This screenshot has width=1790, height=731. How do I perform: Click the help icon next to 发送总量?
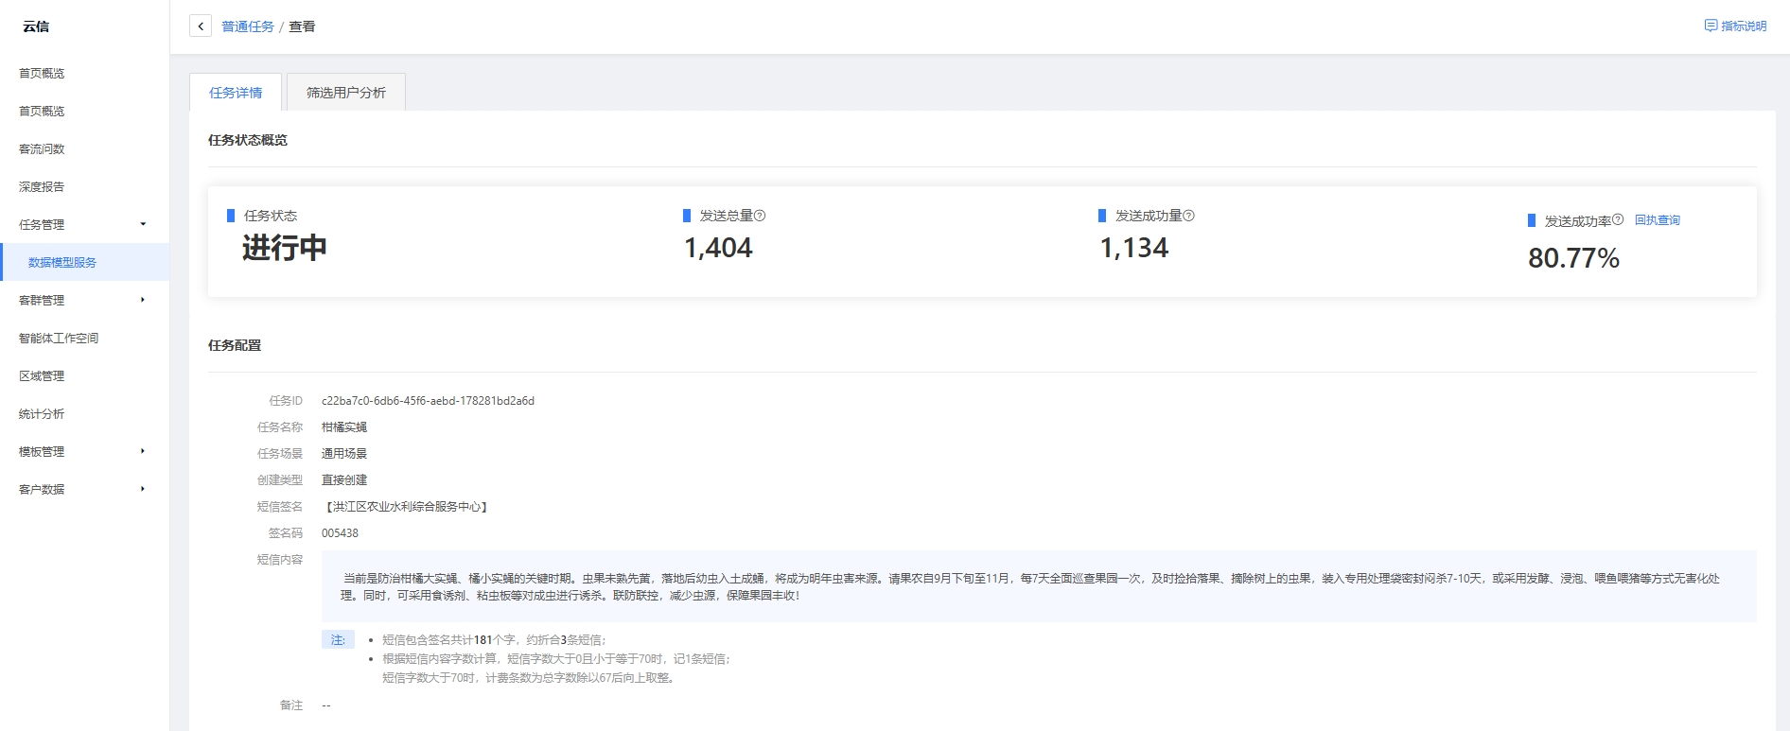760,216
